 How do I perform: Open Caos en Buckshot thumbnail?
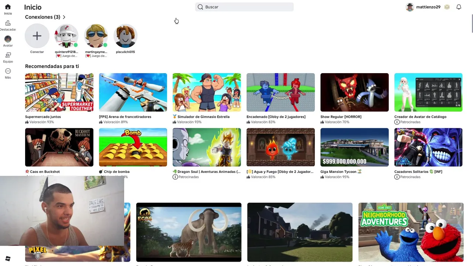59,147
